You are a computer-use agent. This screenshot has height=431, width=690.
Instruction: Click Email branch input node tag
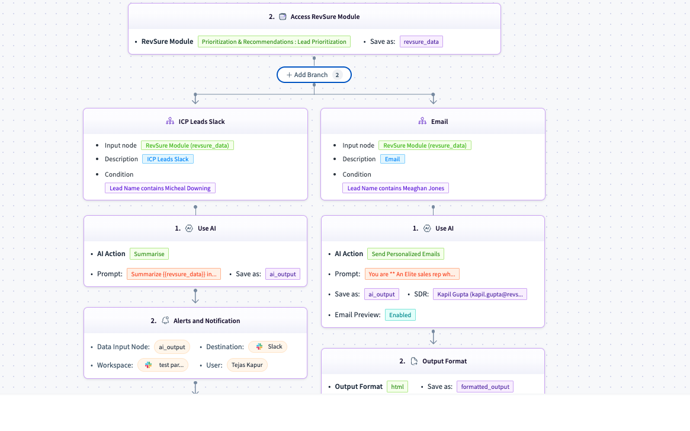[425, 145]
